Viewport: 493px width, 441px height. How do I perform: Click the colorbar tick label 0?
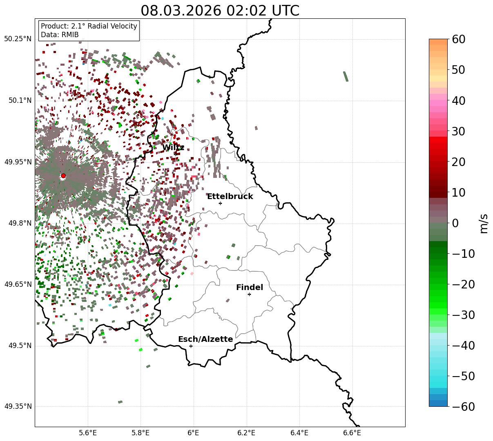(455, 223)
